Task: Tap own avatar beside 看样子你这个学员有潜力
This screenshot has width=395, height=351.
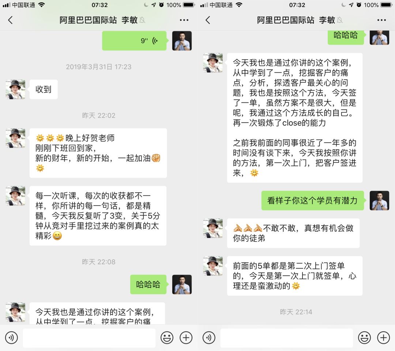Action: 379,201
